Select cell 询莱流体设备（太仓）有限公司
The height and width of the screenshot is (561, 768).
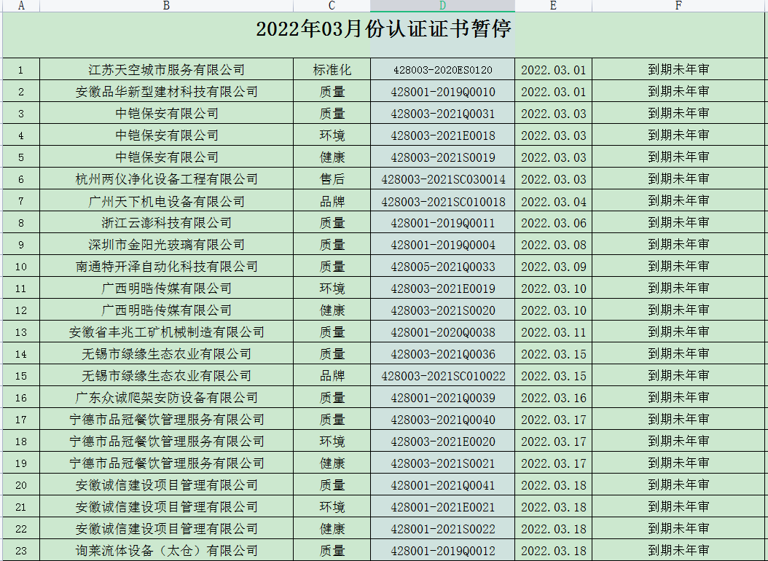click(167, 551)
